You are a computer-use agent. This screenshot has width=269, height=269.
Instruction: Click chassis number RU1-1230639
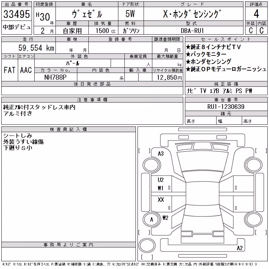coord(226,107)
